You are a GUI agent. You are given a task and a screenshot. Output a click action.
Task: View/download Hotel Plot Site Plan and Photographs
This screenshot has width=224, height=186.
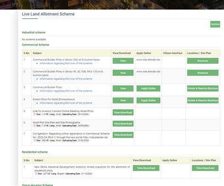pos(123,124)
